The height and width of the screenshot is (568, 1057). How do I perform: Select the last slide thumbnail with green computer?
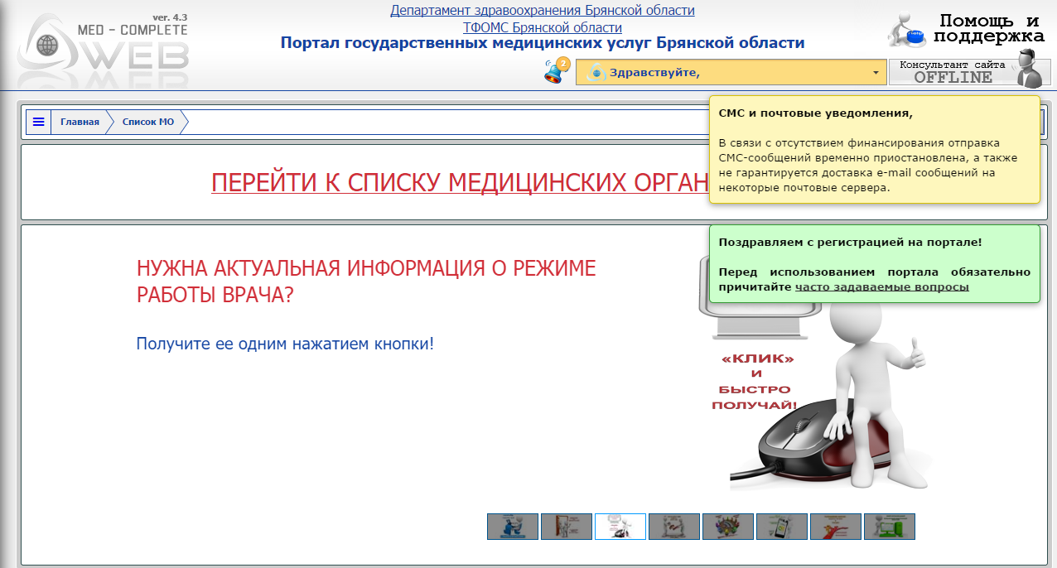pos(890,527)
